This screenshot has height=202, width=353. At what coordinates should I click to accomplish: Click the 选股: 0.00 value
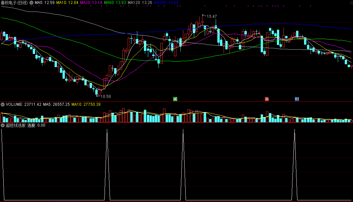[36, 125]
